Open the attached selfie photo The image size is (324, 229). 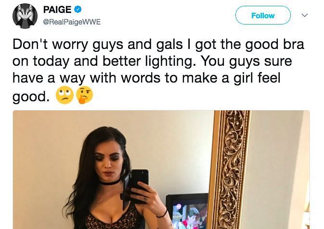pos(161,169)
